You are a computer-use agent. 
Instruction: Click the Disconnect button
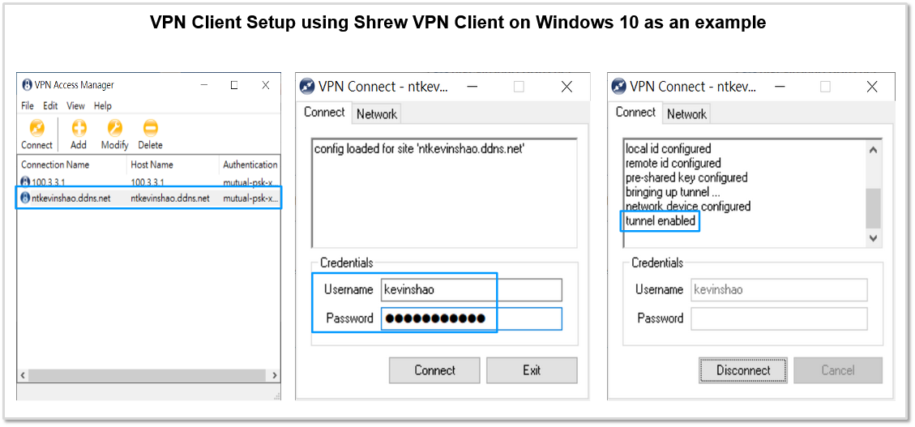coord(743,370)
